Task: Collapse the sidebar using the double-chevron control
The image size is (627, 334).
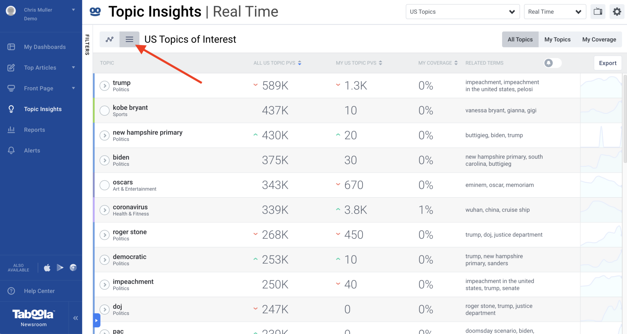Action: click(75, 318)
